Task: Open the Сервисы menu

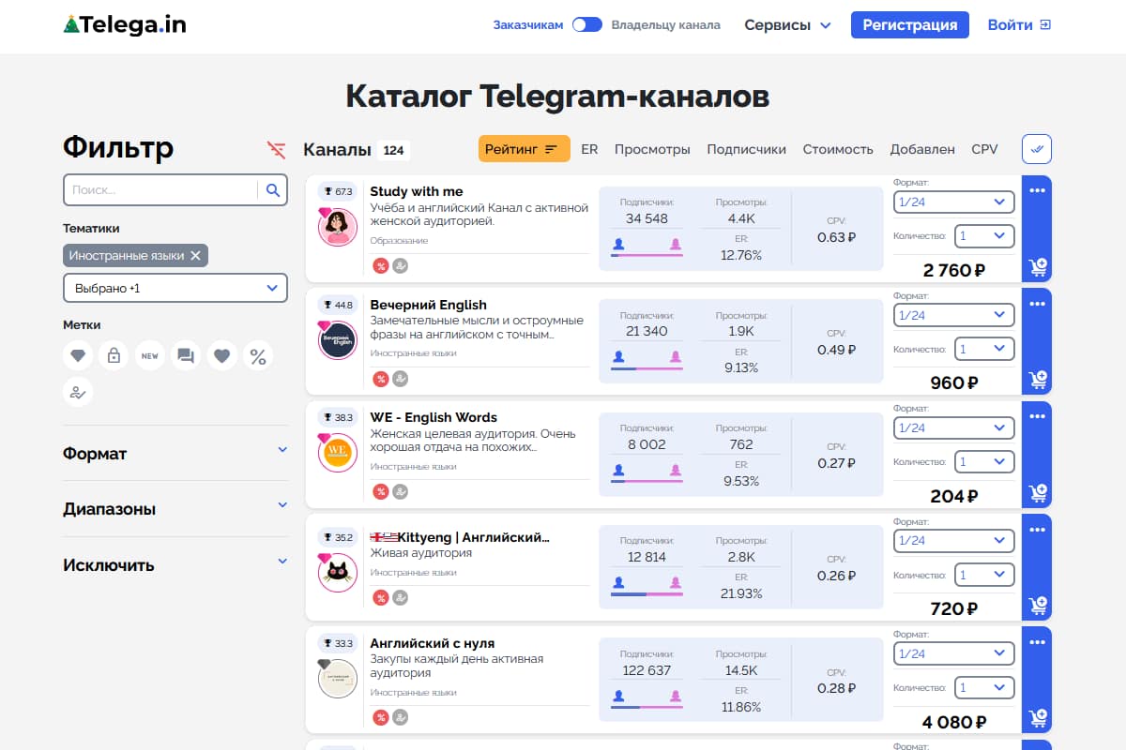Action: coord(788,25)
